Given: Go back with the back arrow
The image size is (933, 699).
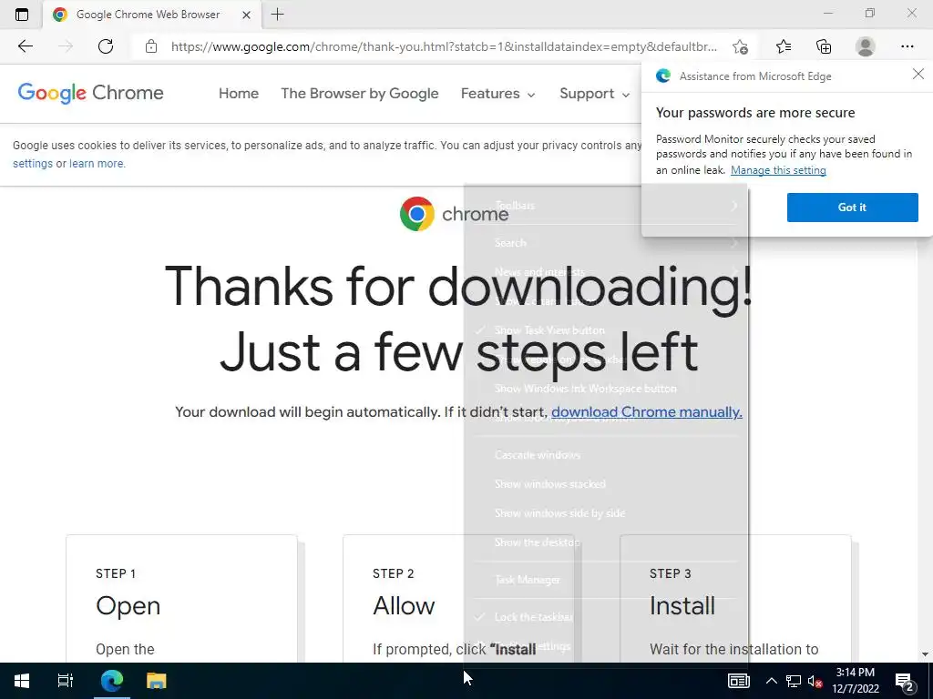Looking at the screenshot, I should (x=25, y=46).
